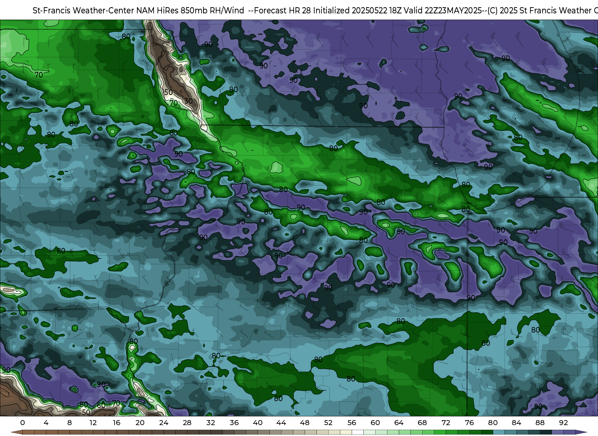Click the colorbar tick label "68"

click(x=422, y=423)
